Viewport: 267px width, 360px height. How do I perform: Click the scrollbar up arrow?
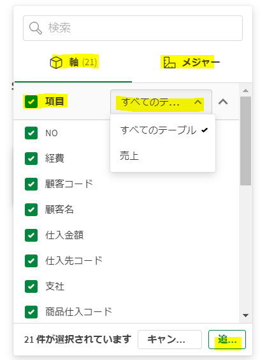click(245, 90)
